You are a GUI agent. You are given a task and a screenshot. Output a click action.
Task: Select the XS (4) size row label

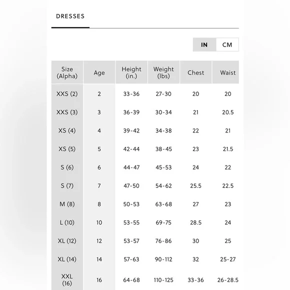(67, 130)
